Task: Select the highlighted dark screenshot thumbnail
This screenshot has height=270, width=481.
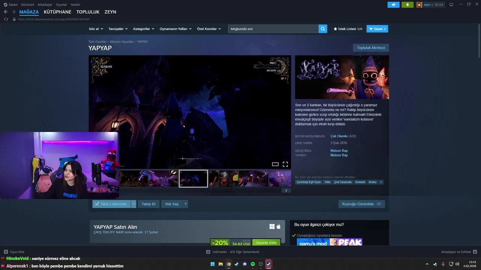Action: 193,178
